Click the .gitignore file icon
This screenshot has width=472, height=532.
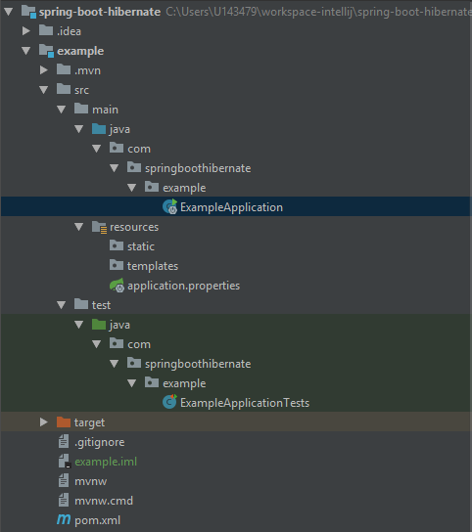pos(64,442)
